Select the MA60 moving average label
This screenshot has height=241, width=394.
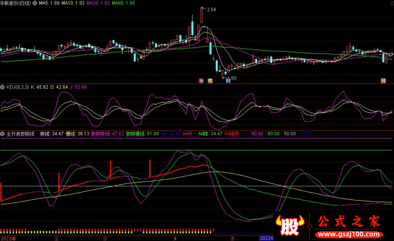[123, 3]
